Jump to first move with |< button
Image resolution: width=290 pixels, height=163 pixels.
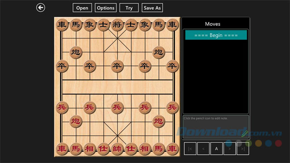190,149
